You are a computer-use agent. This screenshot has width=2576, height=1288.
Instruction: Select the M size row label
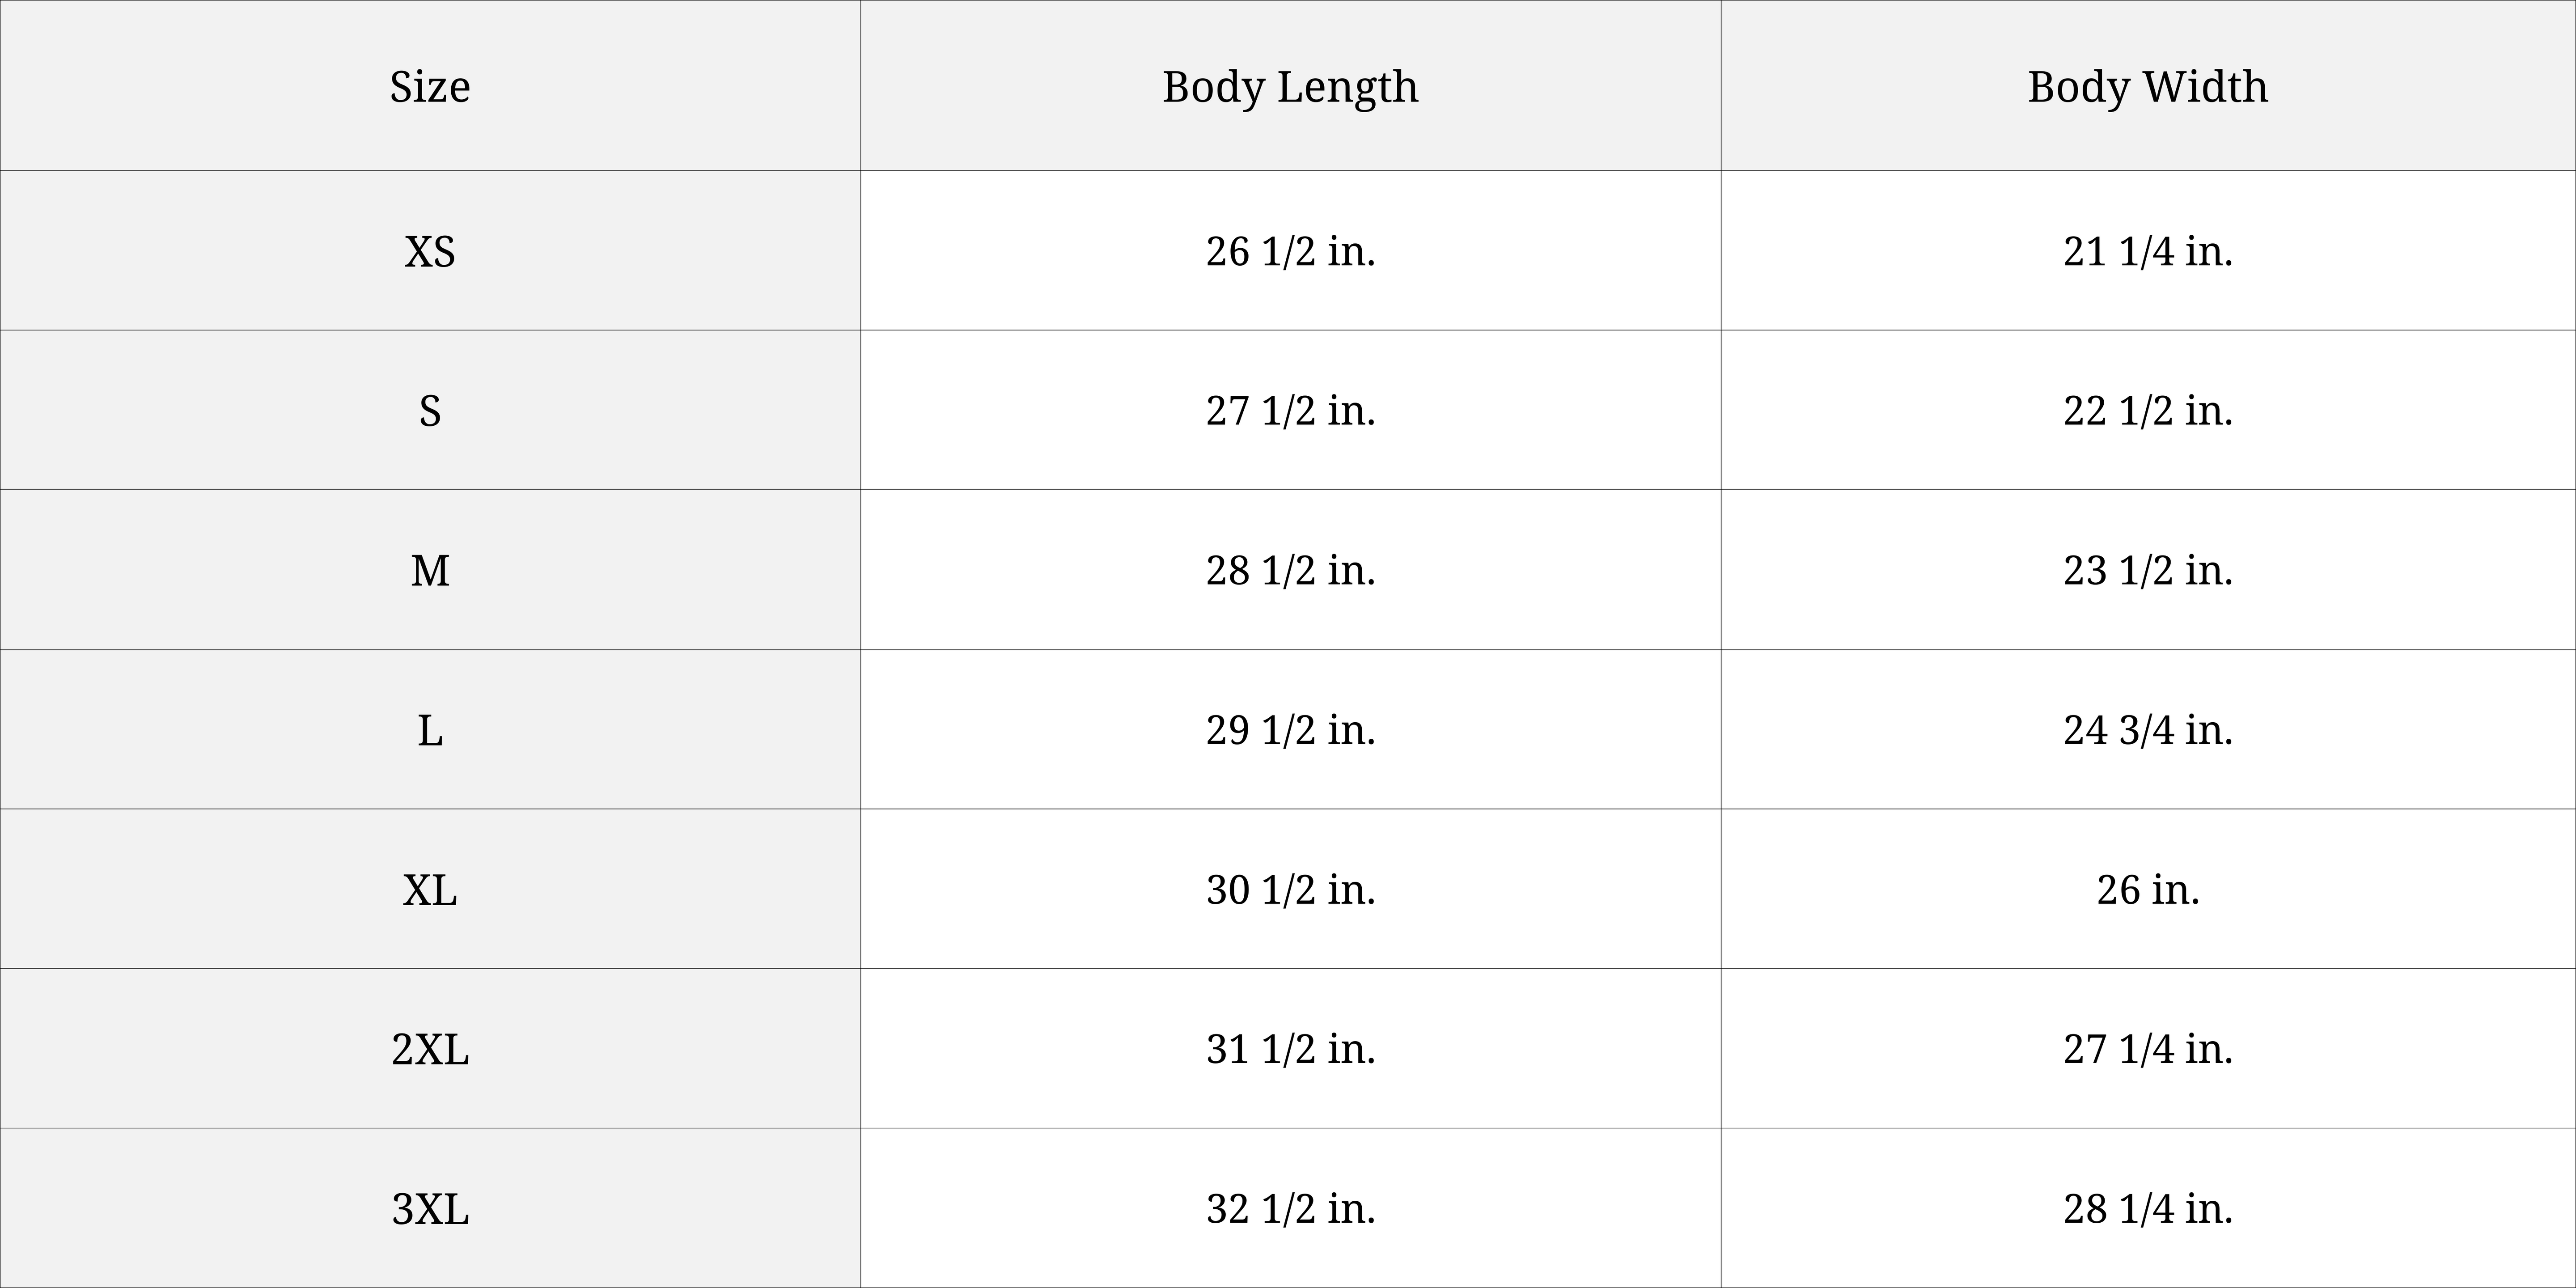click(x=430, y=571)
